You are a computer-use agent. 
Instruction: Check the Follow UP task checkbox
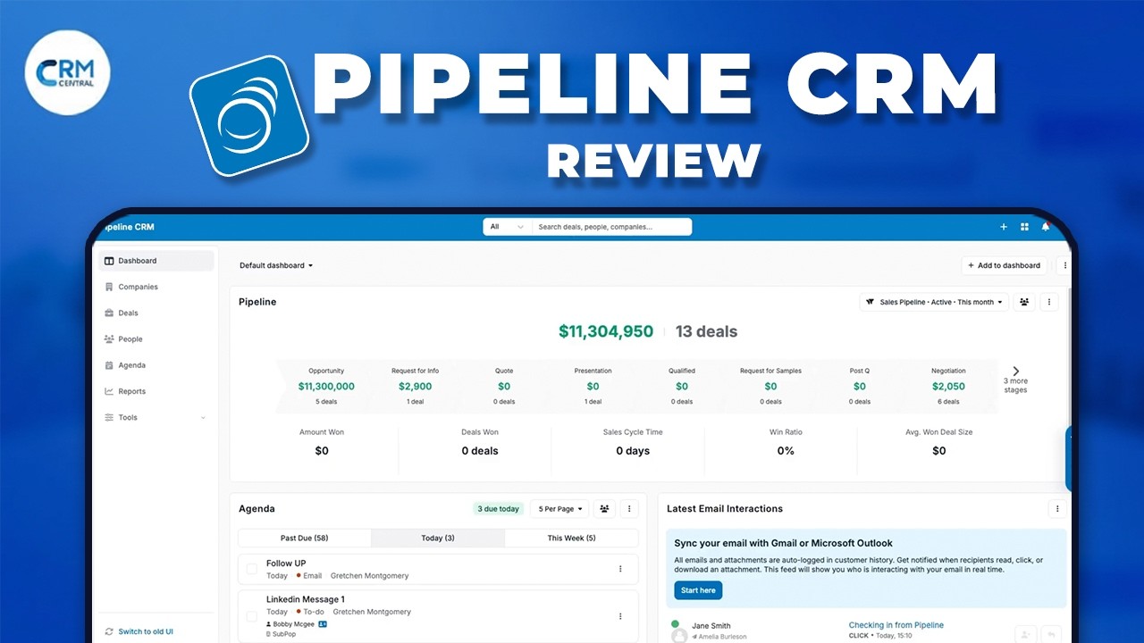point(252,569)
